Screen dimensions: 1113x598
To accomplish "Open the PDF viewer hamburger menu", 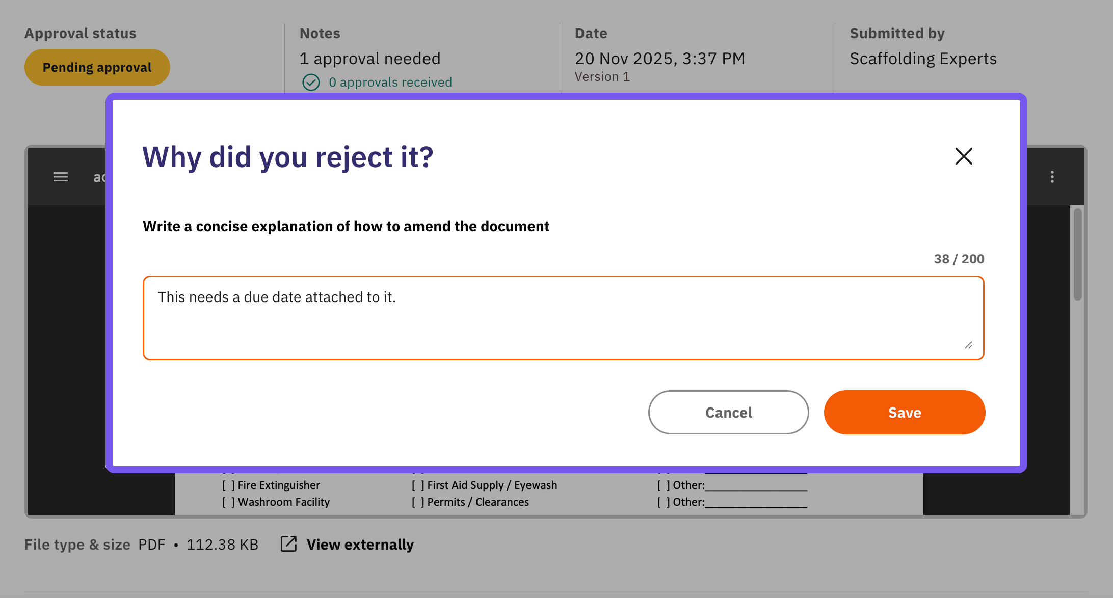I will 61,177.
